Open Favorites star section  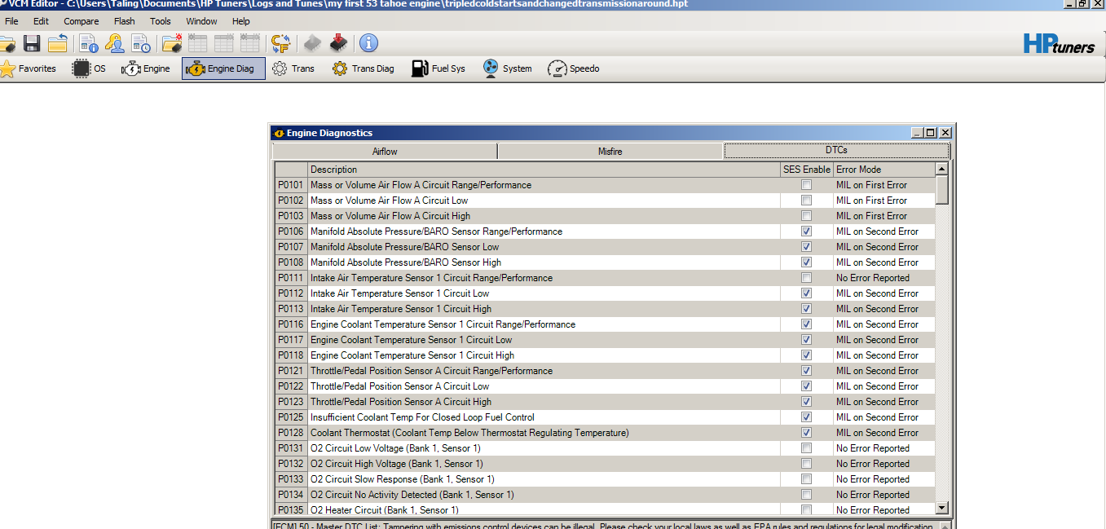29,68
